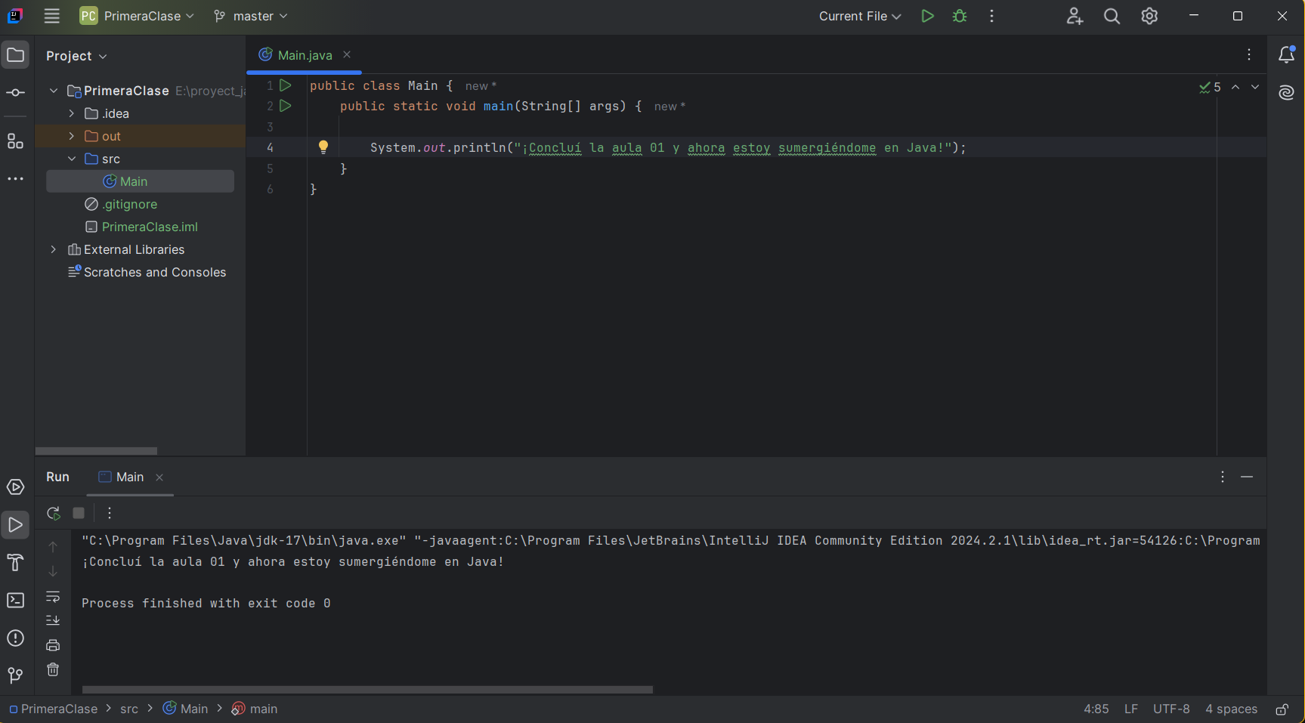Open the Project view dropdown
1305x723 pixels.
pos(76,56)
